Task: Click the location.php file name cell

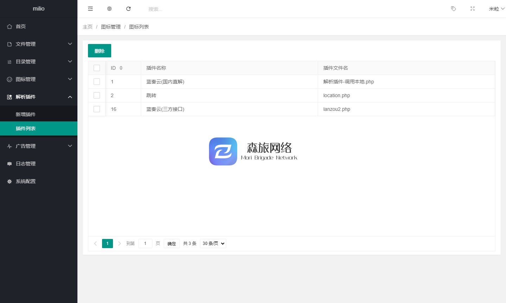Action: [x=406, y=95]
